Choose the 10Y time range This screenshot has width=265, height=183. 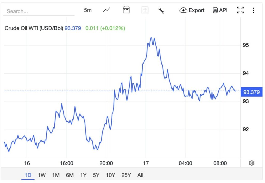click(111, 175)
